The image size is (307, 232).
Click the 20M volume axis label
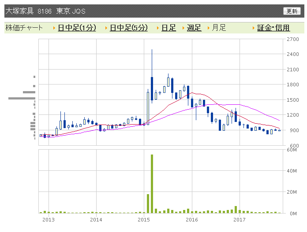tap(292, 192)
